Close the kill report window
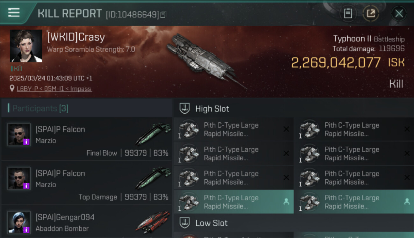The width and height of the screenshot is (414, 238). coord(399,13)
